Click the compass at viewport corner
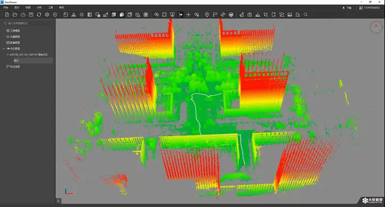Image resolution: width=385 pixels, height=207 pixels. pyautogui.click(x=376, y=27)
